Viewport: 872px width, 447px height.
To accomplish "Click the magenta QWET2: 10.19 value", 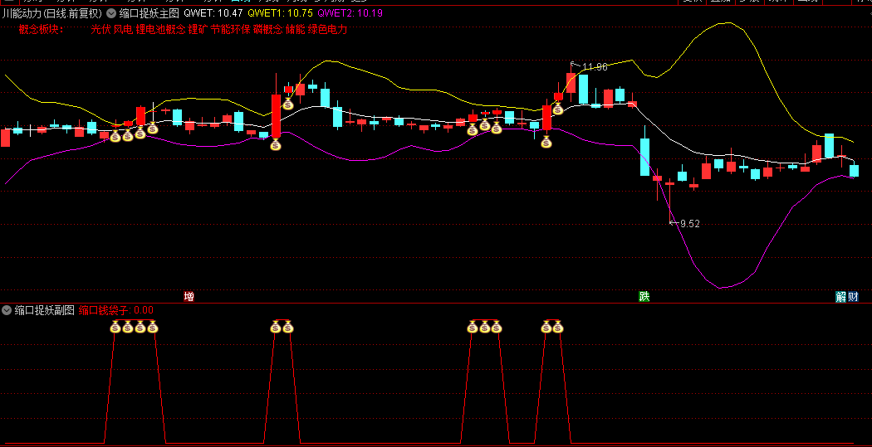I will [x=350, y=12].
